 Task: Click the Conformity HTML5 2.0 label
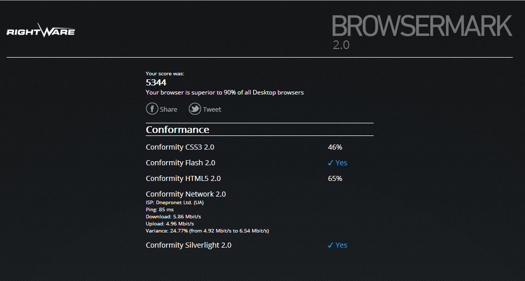coord(183,178)
